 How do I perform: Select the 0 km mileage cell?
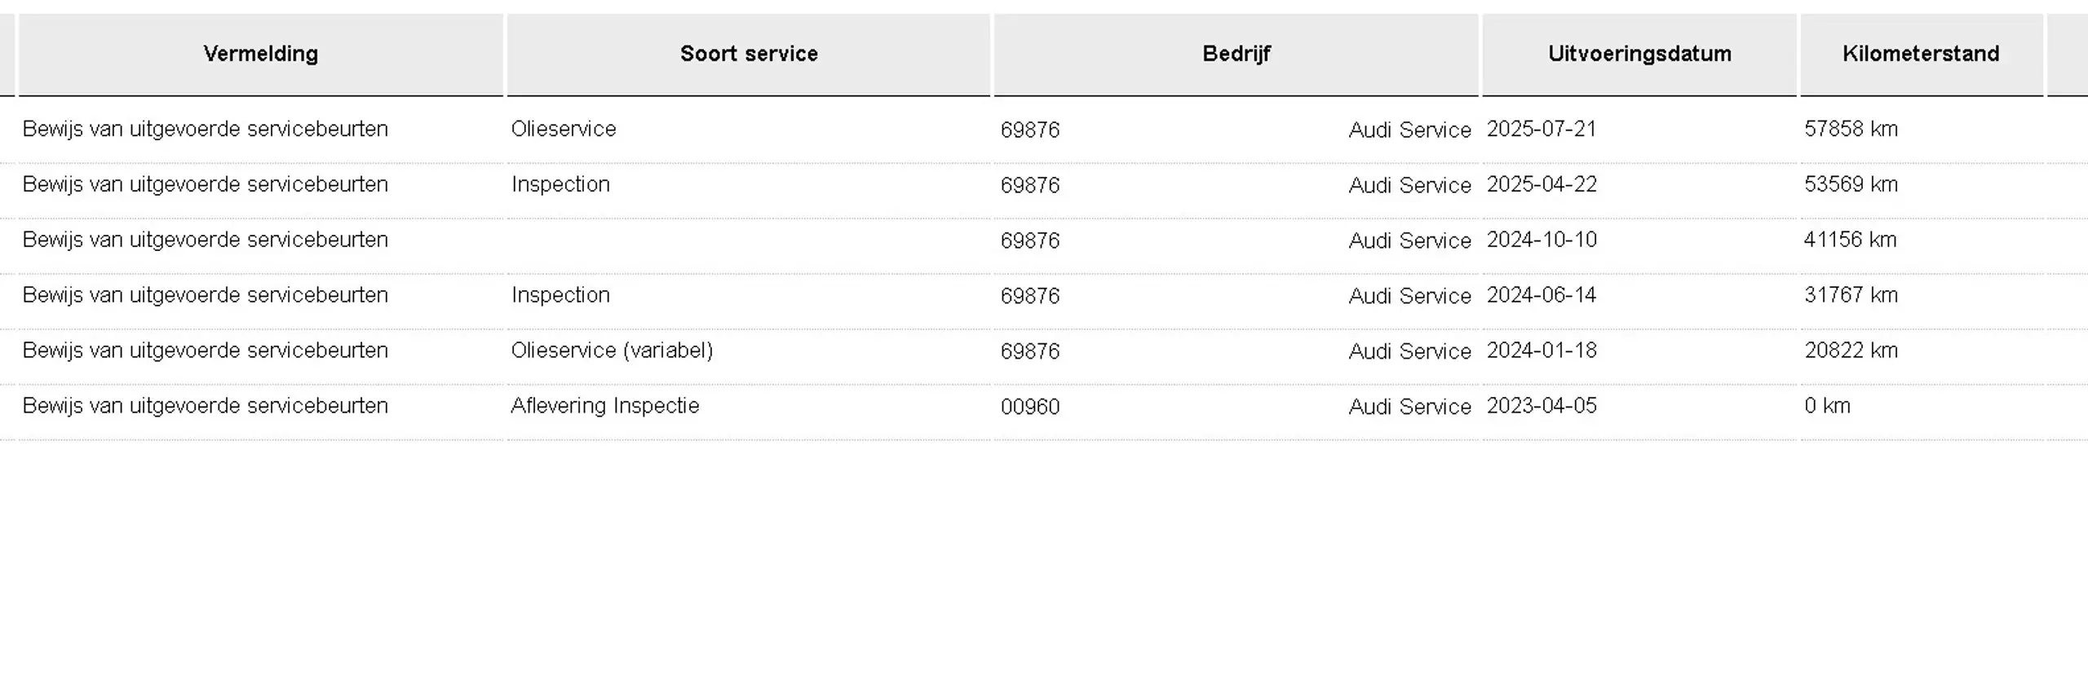pos(1921,406)
